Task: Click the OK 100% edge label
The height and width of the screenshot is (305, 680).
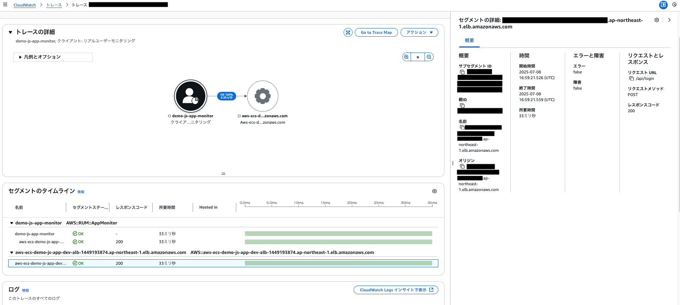Action: [227, 96]
